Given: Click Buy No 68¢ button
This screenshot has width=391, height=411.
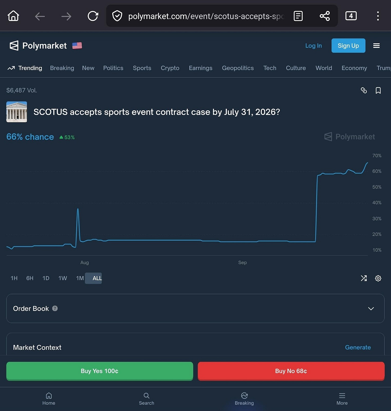Looking at the screenshot, I should coord(291,371).
